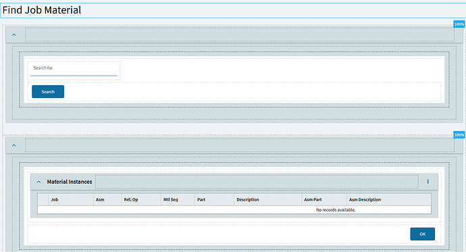466x252 pixels.
Task: Collapse the results panel above Material Instances
Action: point(14,146)
